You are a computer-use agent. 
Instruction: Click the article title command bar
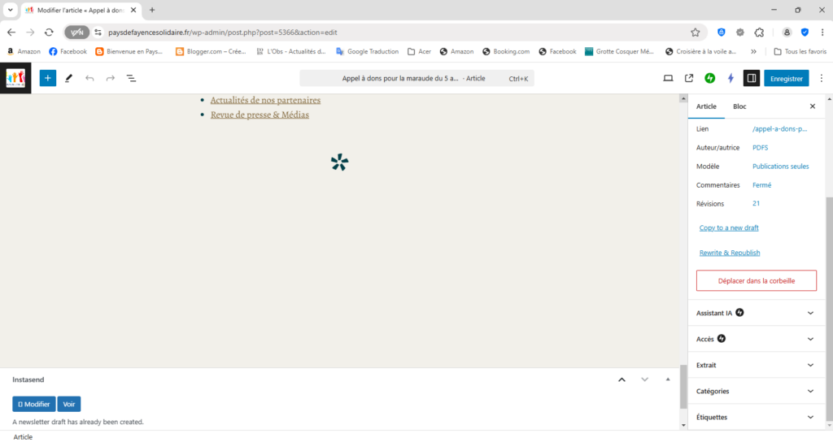click(x=416, y=79)
